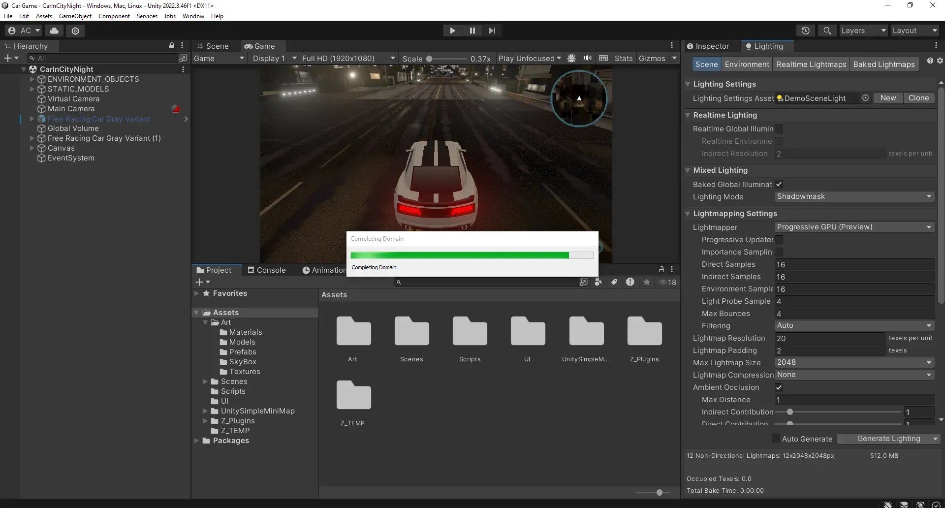Uncheck Baked Global Illumination
Image resolution: width=945 pixels, height=508 pixels.
click(x=779, y=184)
